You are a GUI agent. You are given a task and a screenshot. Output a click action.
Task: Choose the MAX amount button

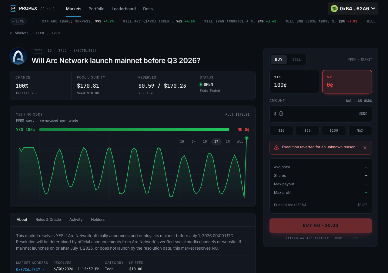tap(360, 130)
